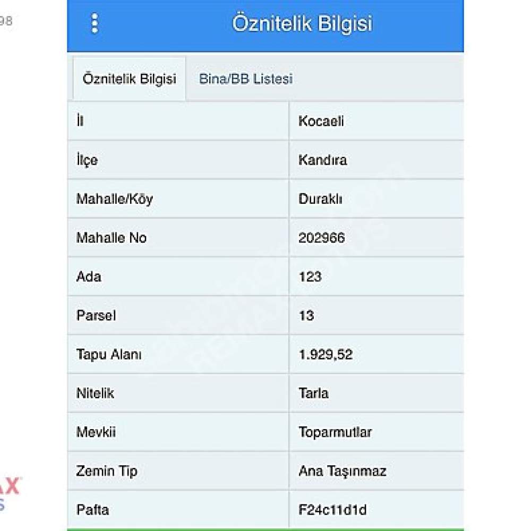Click the Zemin Tip value Ana Taşınmaz
This screenshot has height=531, width=531.
pos(342,471)
